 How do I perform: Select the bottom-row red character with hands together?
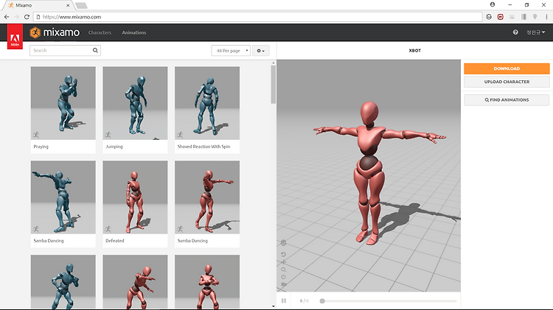click(x=207, y=282)
